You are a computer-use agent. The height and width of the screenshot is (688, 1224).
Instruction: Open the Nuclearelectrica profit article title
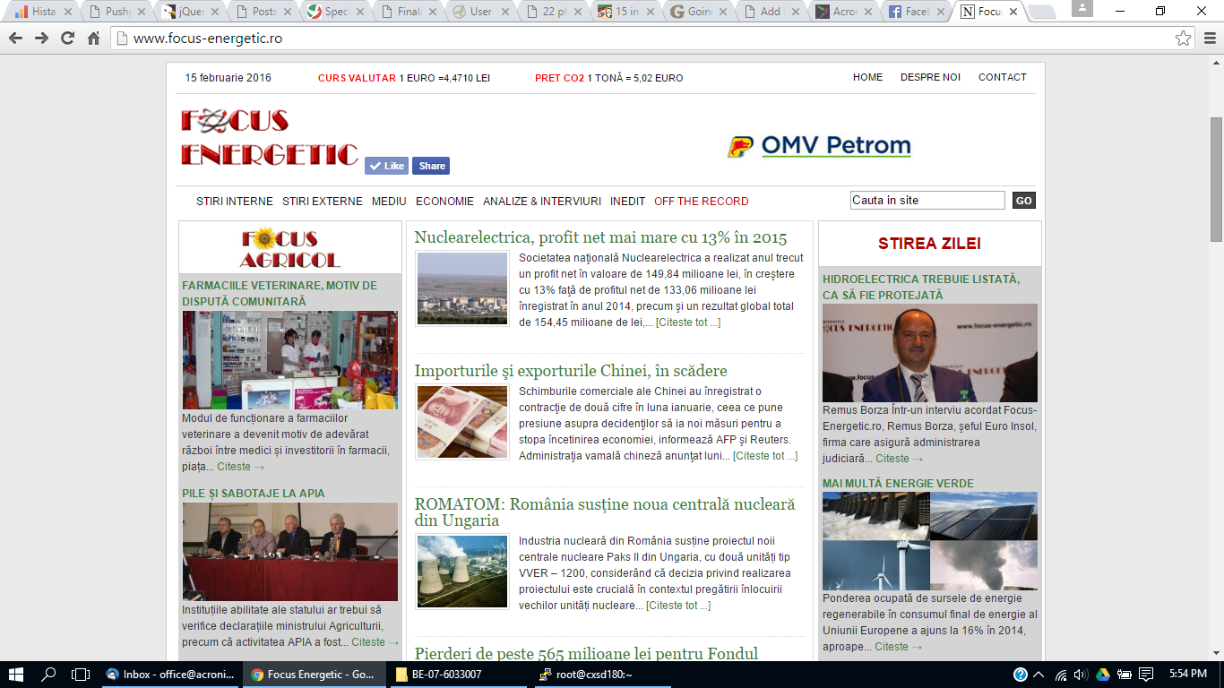click(600, 237)
